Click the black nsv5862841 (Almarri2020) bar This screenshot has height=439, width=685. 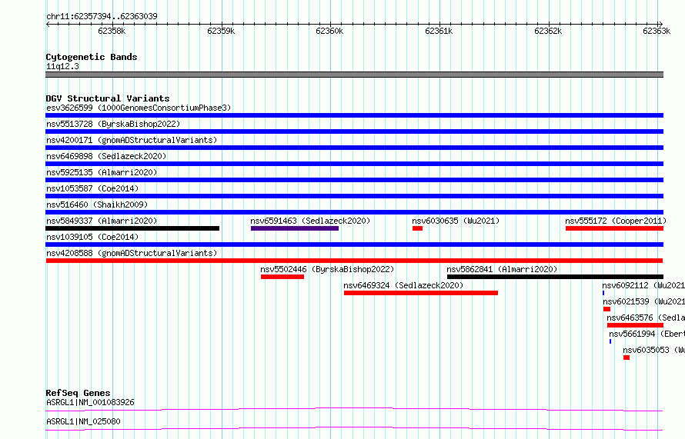[555, 277]
